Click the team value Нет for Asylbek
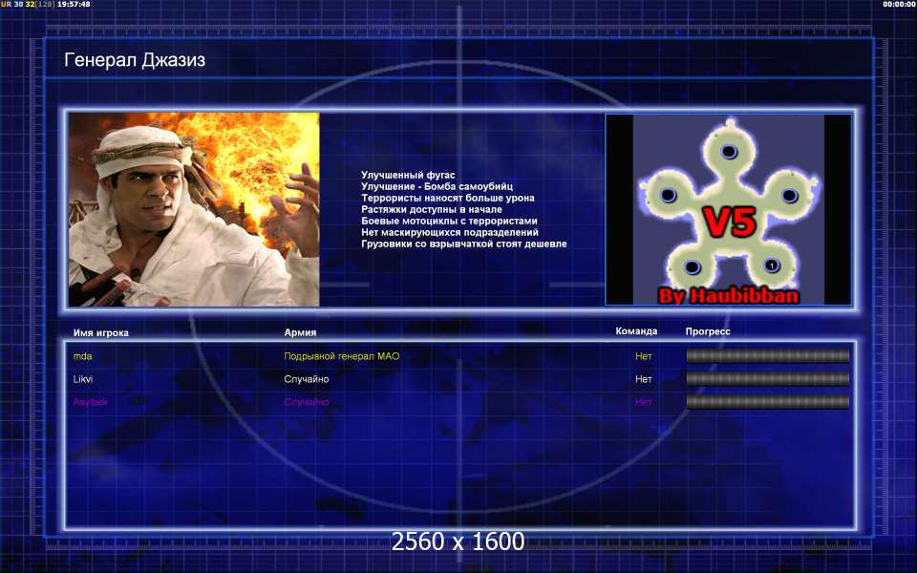This screenshot has height=573, width=917. click(x=643, y=402)
